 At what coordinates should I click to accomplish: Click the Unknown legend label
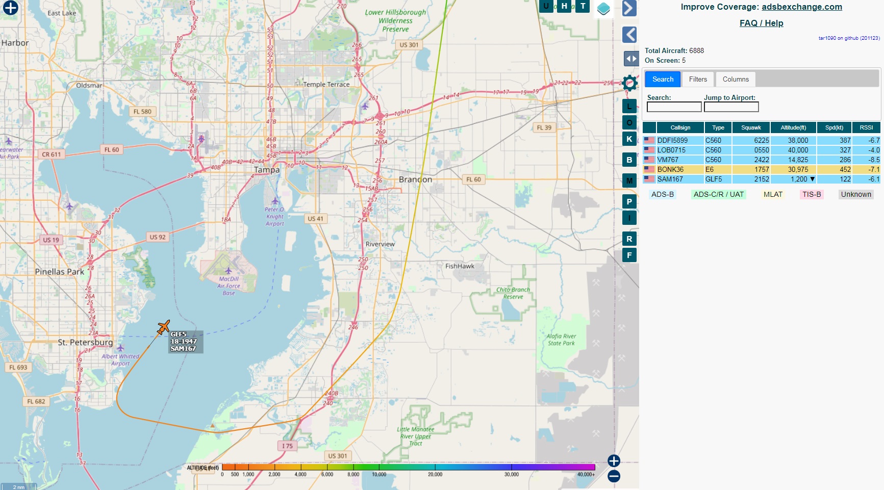click(856, 194)
